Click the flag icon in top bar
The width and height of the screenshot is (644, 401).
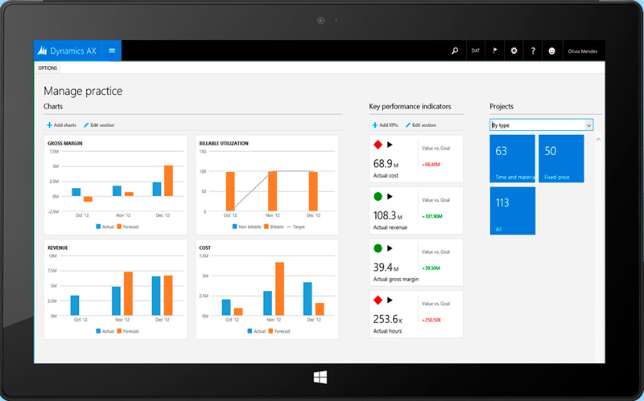[x=495, y=51]
